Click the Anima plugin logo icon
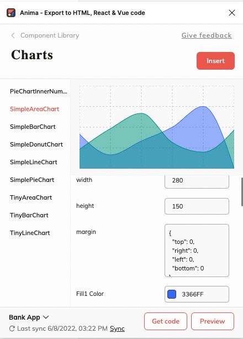This screenshot has height=339, width=243. [11, 13]
